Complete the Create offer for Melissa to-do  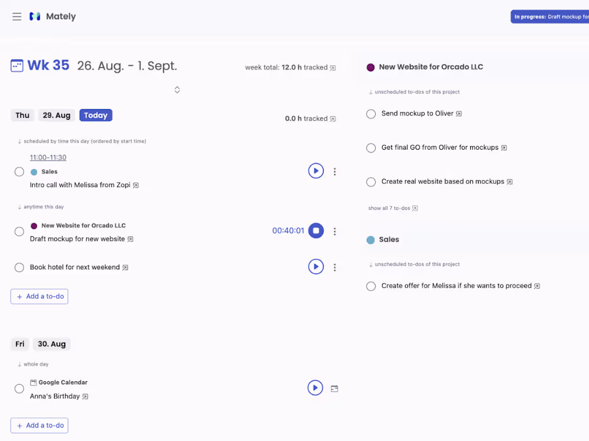371,286
